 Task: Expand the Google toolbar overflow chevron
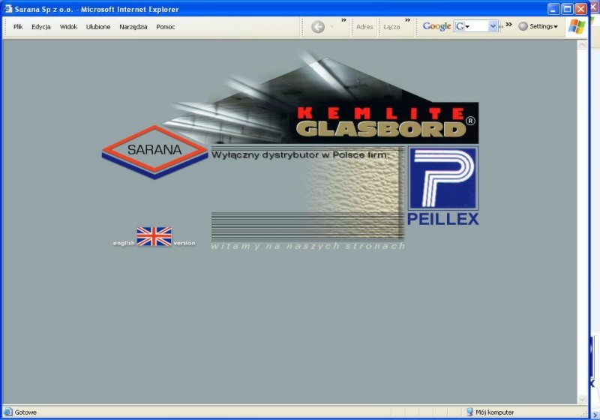(x=508, y=25)
